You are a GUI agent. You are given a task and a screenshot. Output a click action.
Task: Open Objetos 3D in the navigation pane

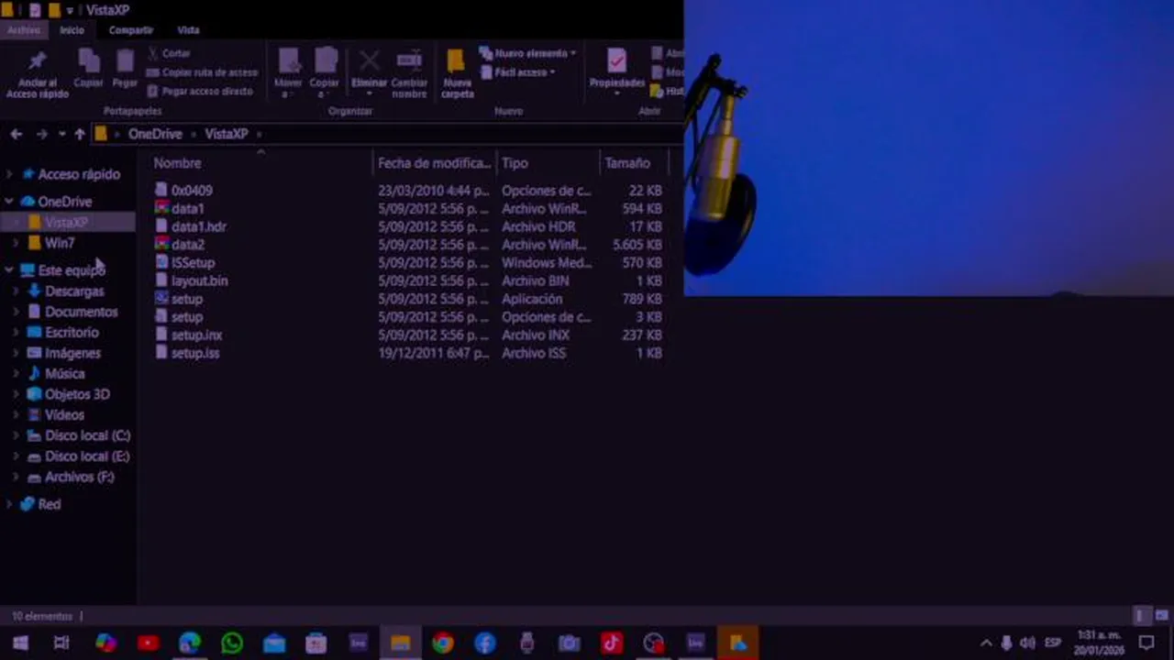[77, 394]
